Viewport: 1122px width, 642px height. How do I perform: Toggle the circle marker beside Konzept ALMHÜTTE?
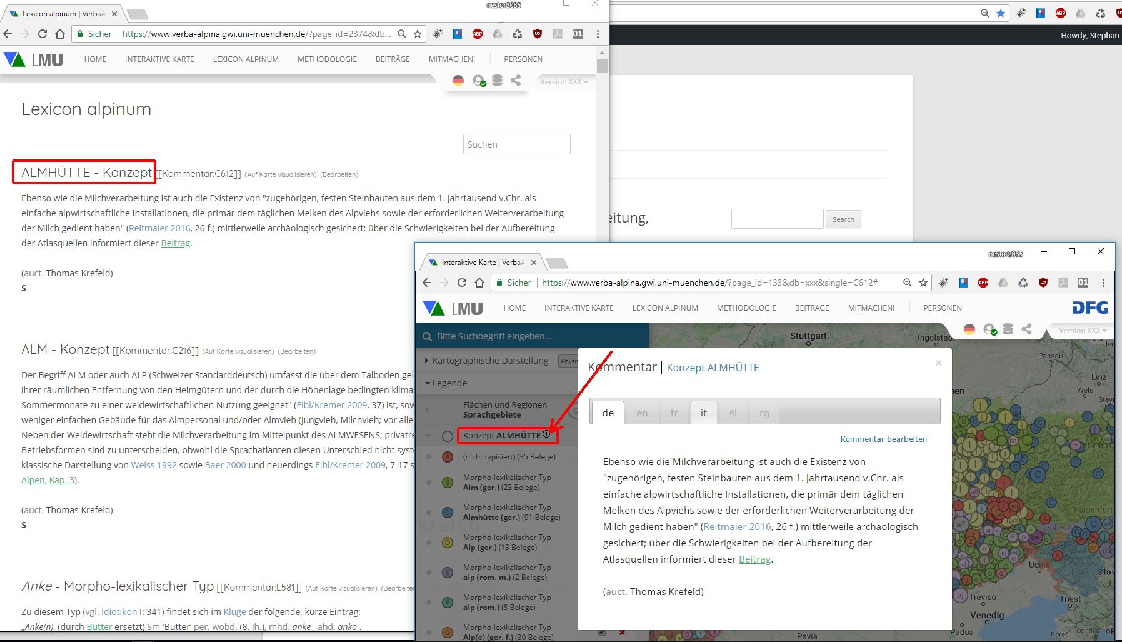pos(448,436)
